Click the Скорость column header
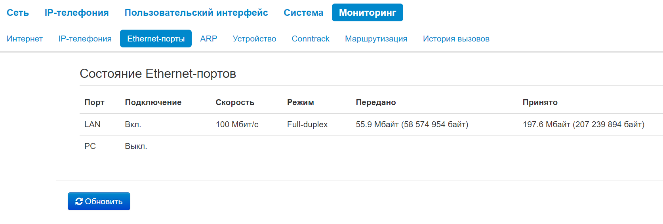The width and height of the screenshot is (663, 224). click(x=235, y=102)
